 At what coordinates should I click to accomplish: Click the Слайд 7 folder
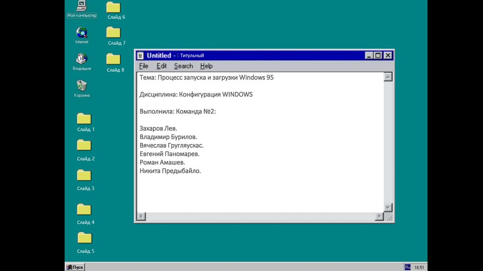(113, 33)
